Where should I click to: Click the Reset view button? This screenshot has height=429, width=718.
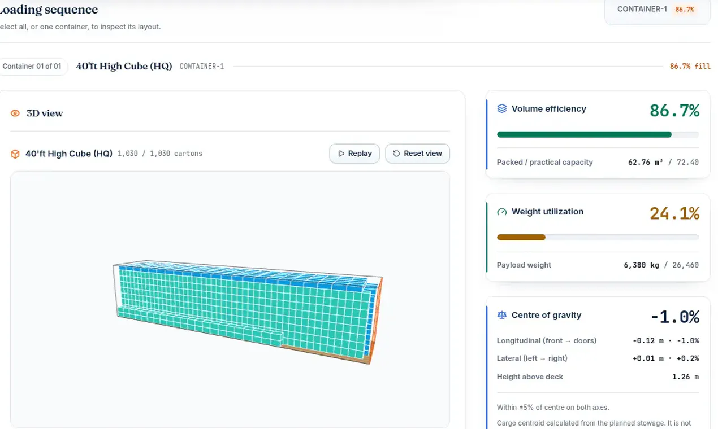(x=417, y=154)
